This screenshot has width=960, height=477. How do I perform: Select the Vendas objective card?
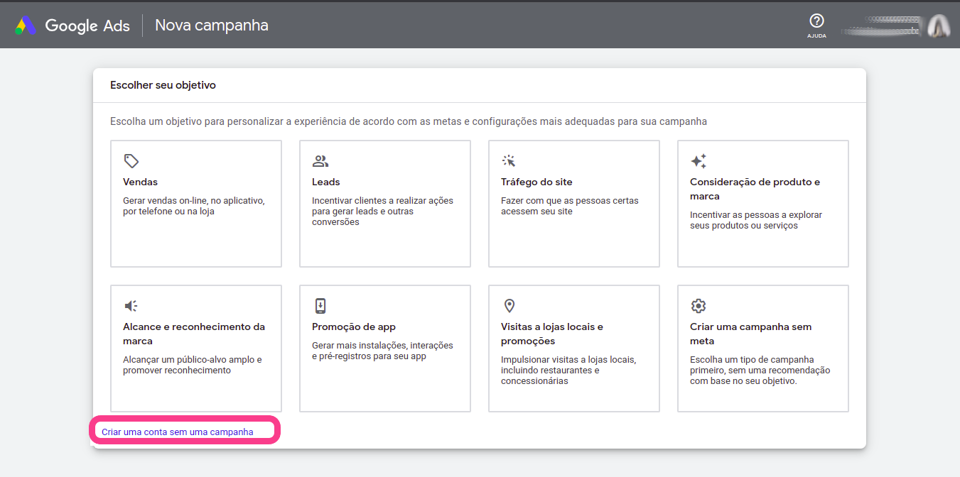(x=196, y=204)
